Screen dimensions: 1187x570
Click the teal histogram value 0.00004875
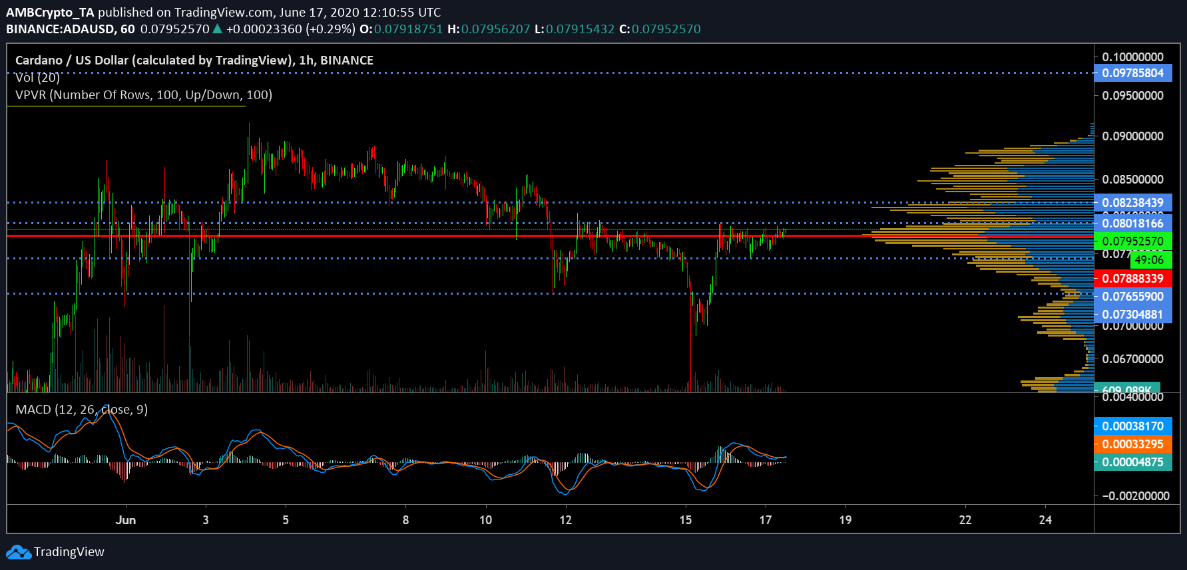click(1132, 462)
